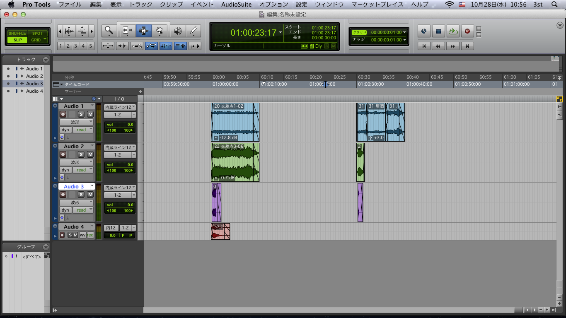Open the grid value dropdown

405,32
